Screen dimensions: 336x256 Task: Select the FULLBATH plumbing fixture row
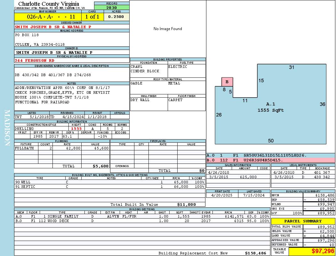[x=62, y=148]
